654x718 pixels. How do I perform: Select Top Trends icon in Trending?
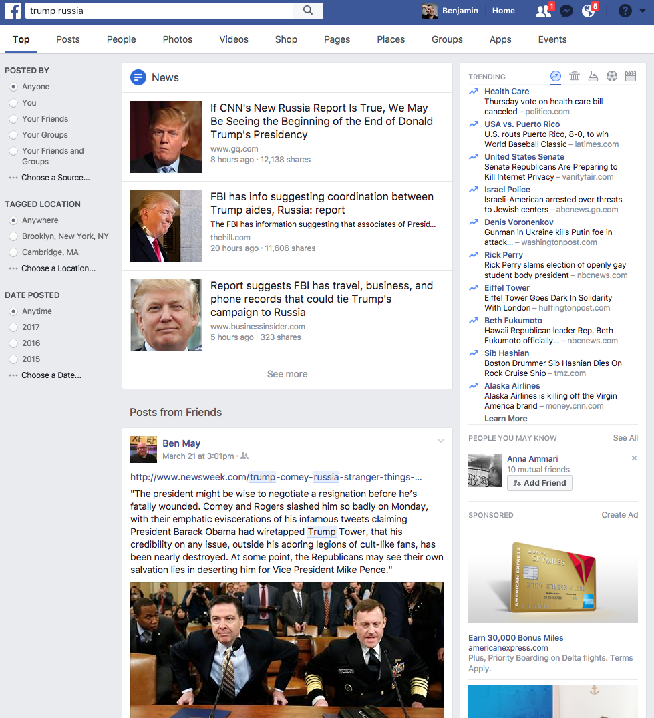point(556,76)
